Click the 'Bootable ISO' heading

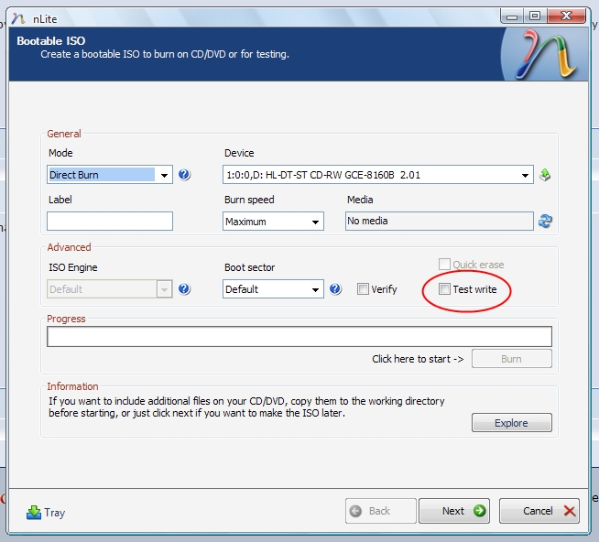[50, 41]
